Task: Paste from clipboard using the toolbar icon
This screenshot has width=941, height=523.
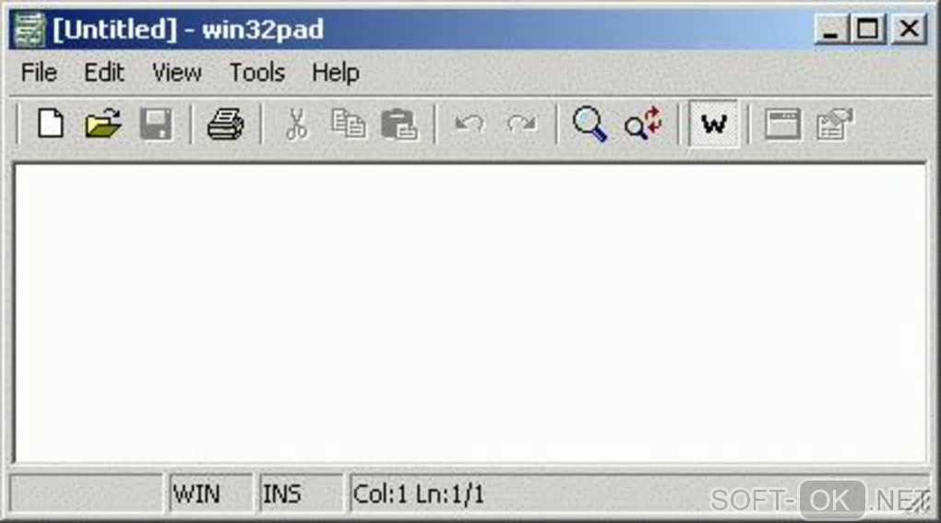Action: pyautogui.click(x=399, y=125)
